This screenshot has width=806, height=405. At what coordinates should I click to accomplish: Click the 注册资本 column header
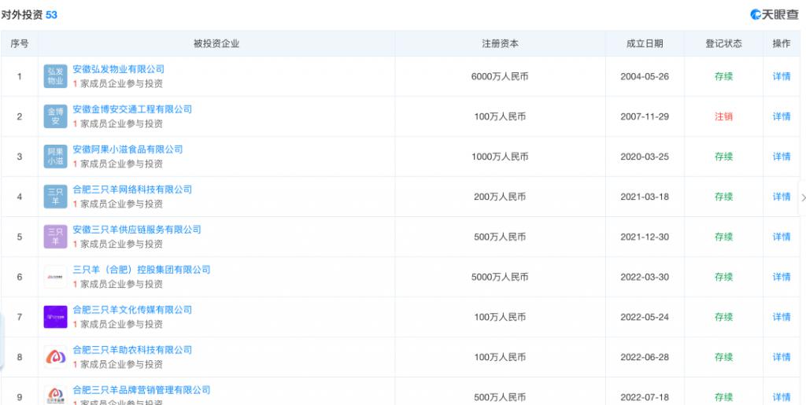(x=500, y=44)
